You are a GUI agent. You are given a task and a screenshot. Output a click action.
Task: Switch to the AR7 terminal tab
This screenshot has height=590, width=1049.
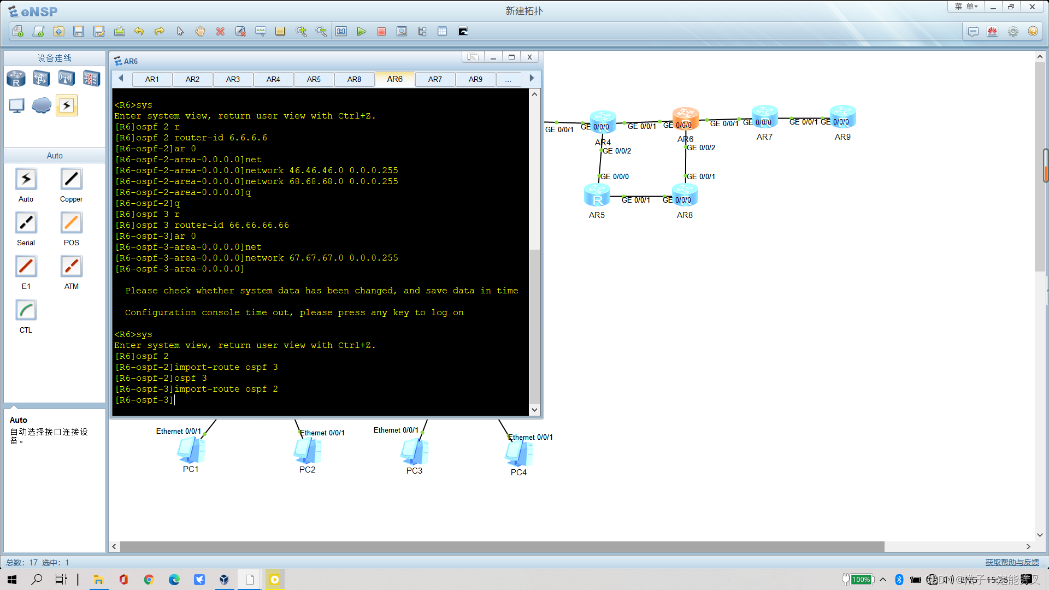point(435,79)
